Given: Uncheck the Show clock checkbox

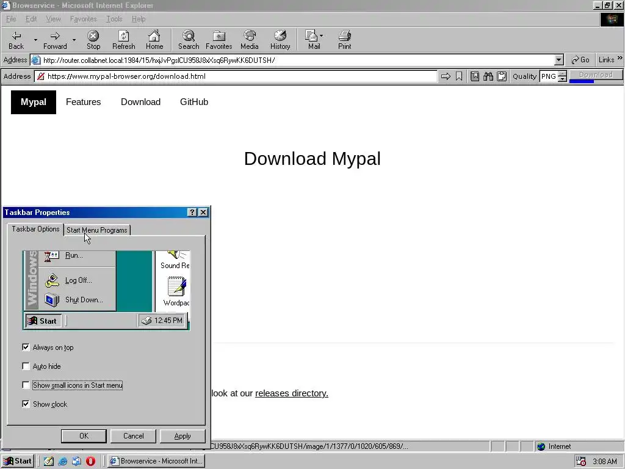Looking at the screenshot, I should pos(26,404).
